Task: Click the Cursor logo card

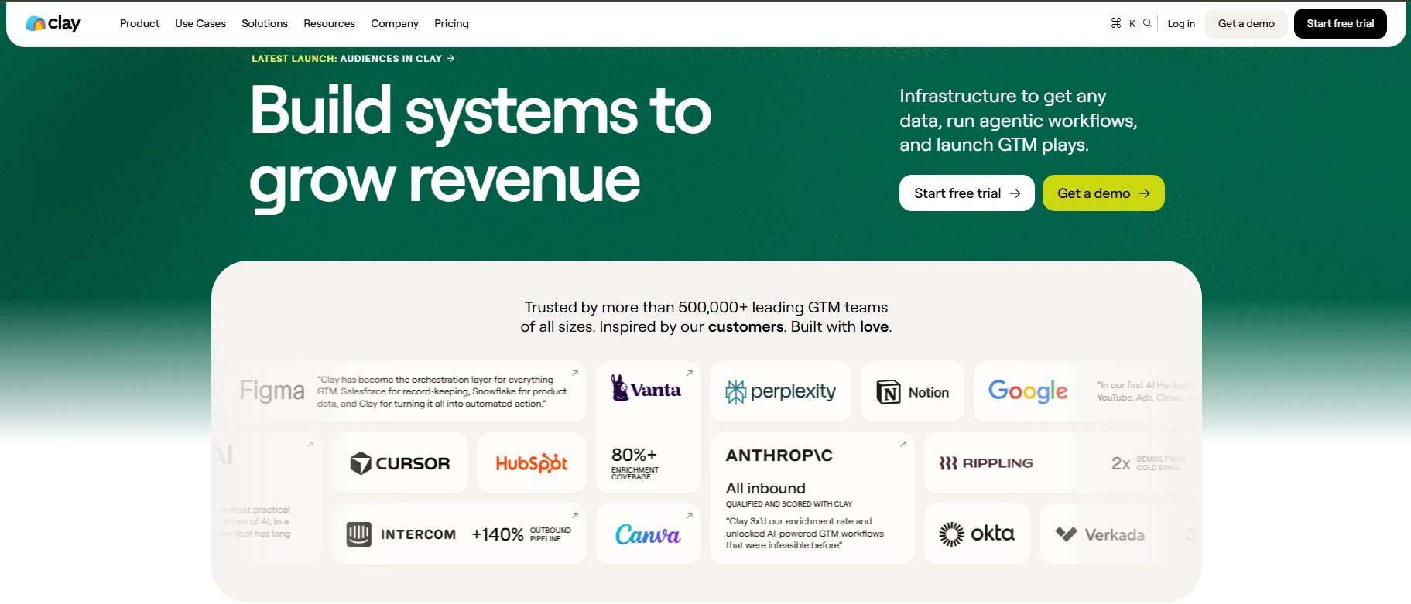Action: coord(399,462)
